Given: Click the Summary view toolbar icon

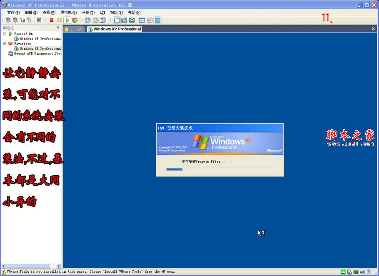Looking at the screenshot, I should tap(142, 20).
